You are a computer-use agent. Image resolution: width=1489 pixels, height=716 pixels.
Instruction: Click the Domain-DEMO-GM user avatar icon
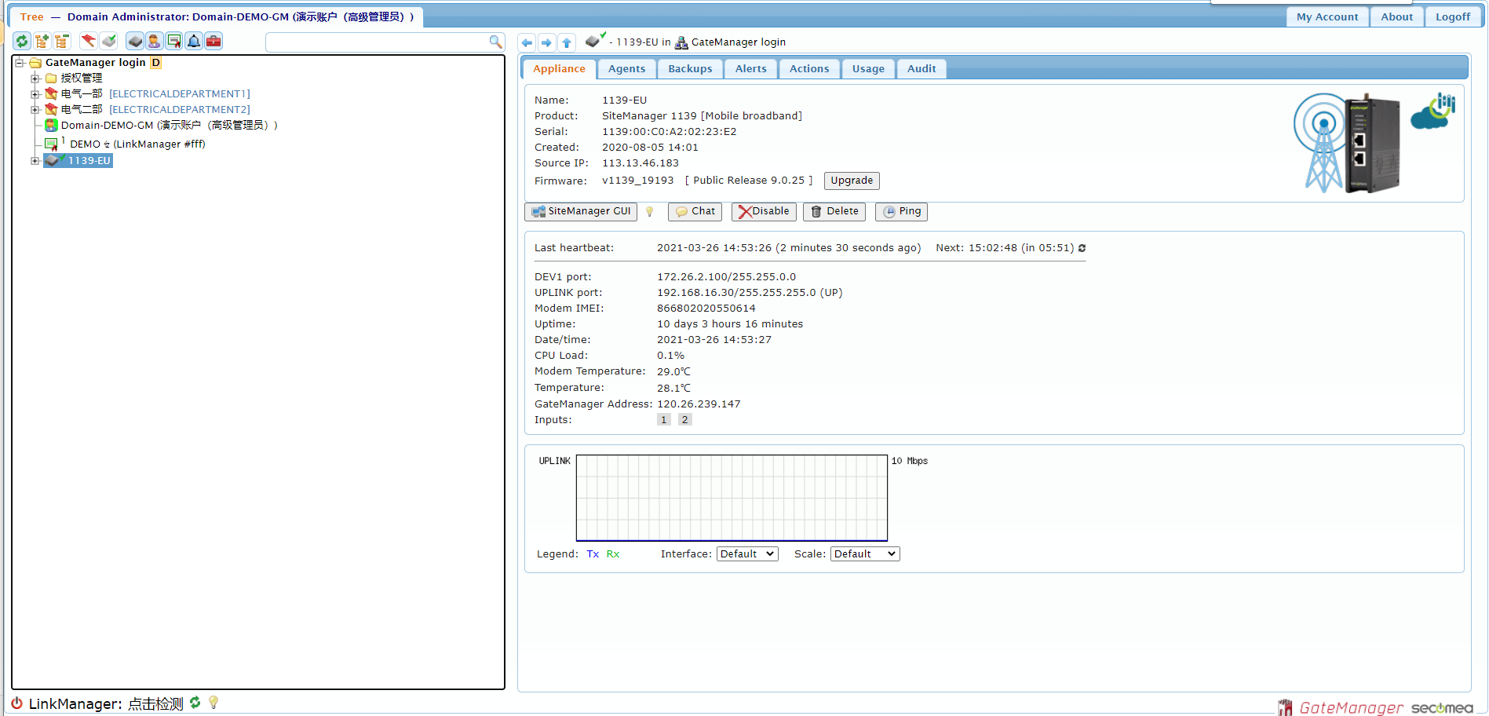point(51,126)
